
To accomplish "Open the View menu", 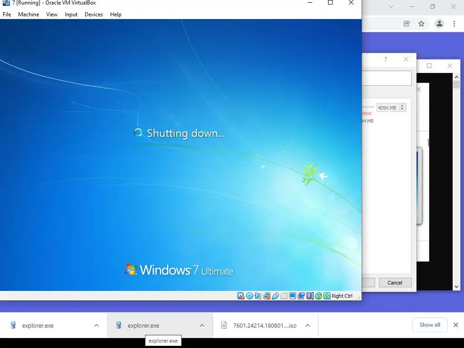I will [x=52, y=14].
